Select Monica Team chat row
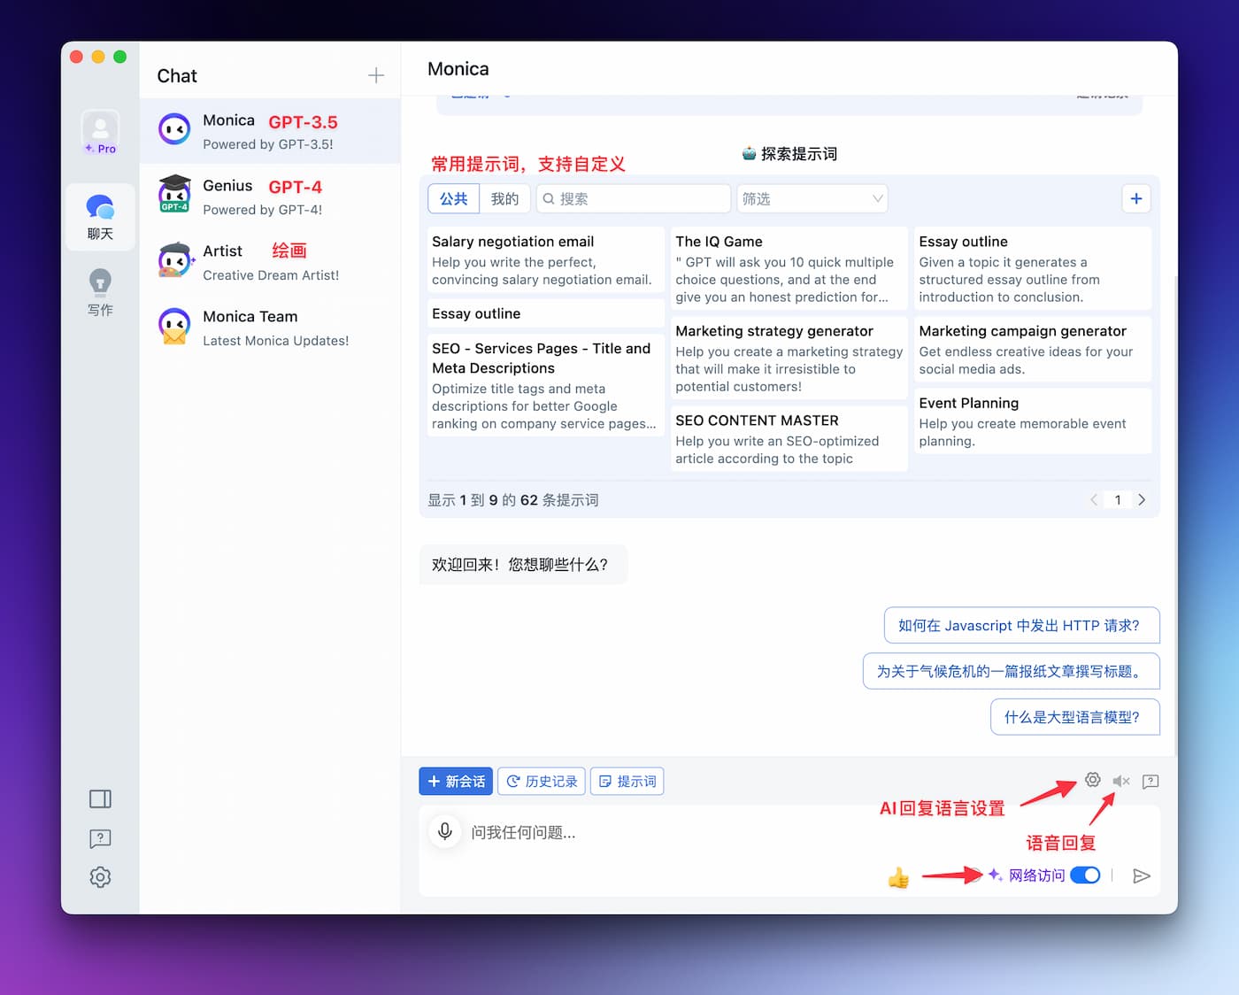1239x995 pixels. (270, 327)
